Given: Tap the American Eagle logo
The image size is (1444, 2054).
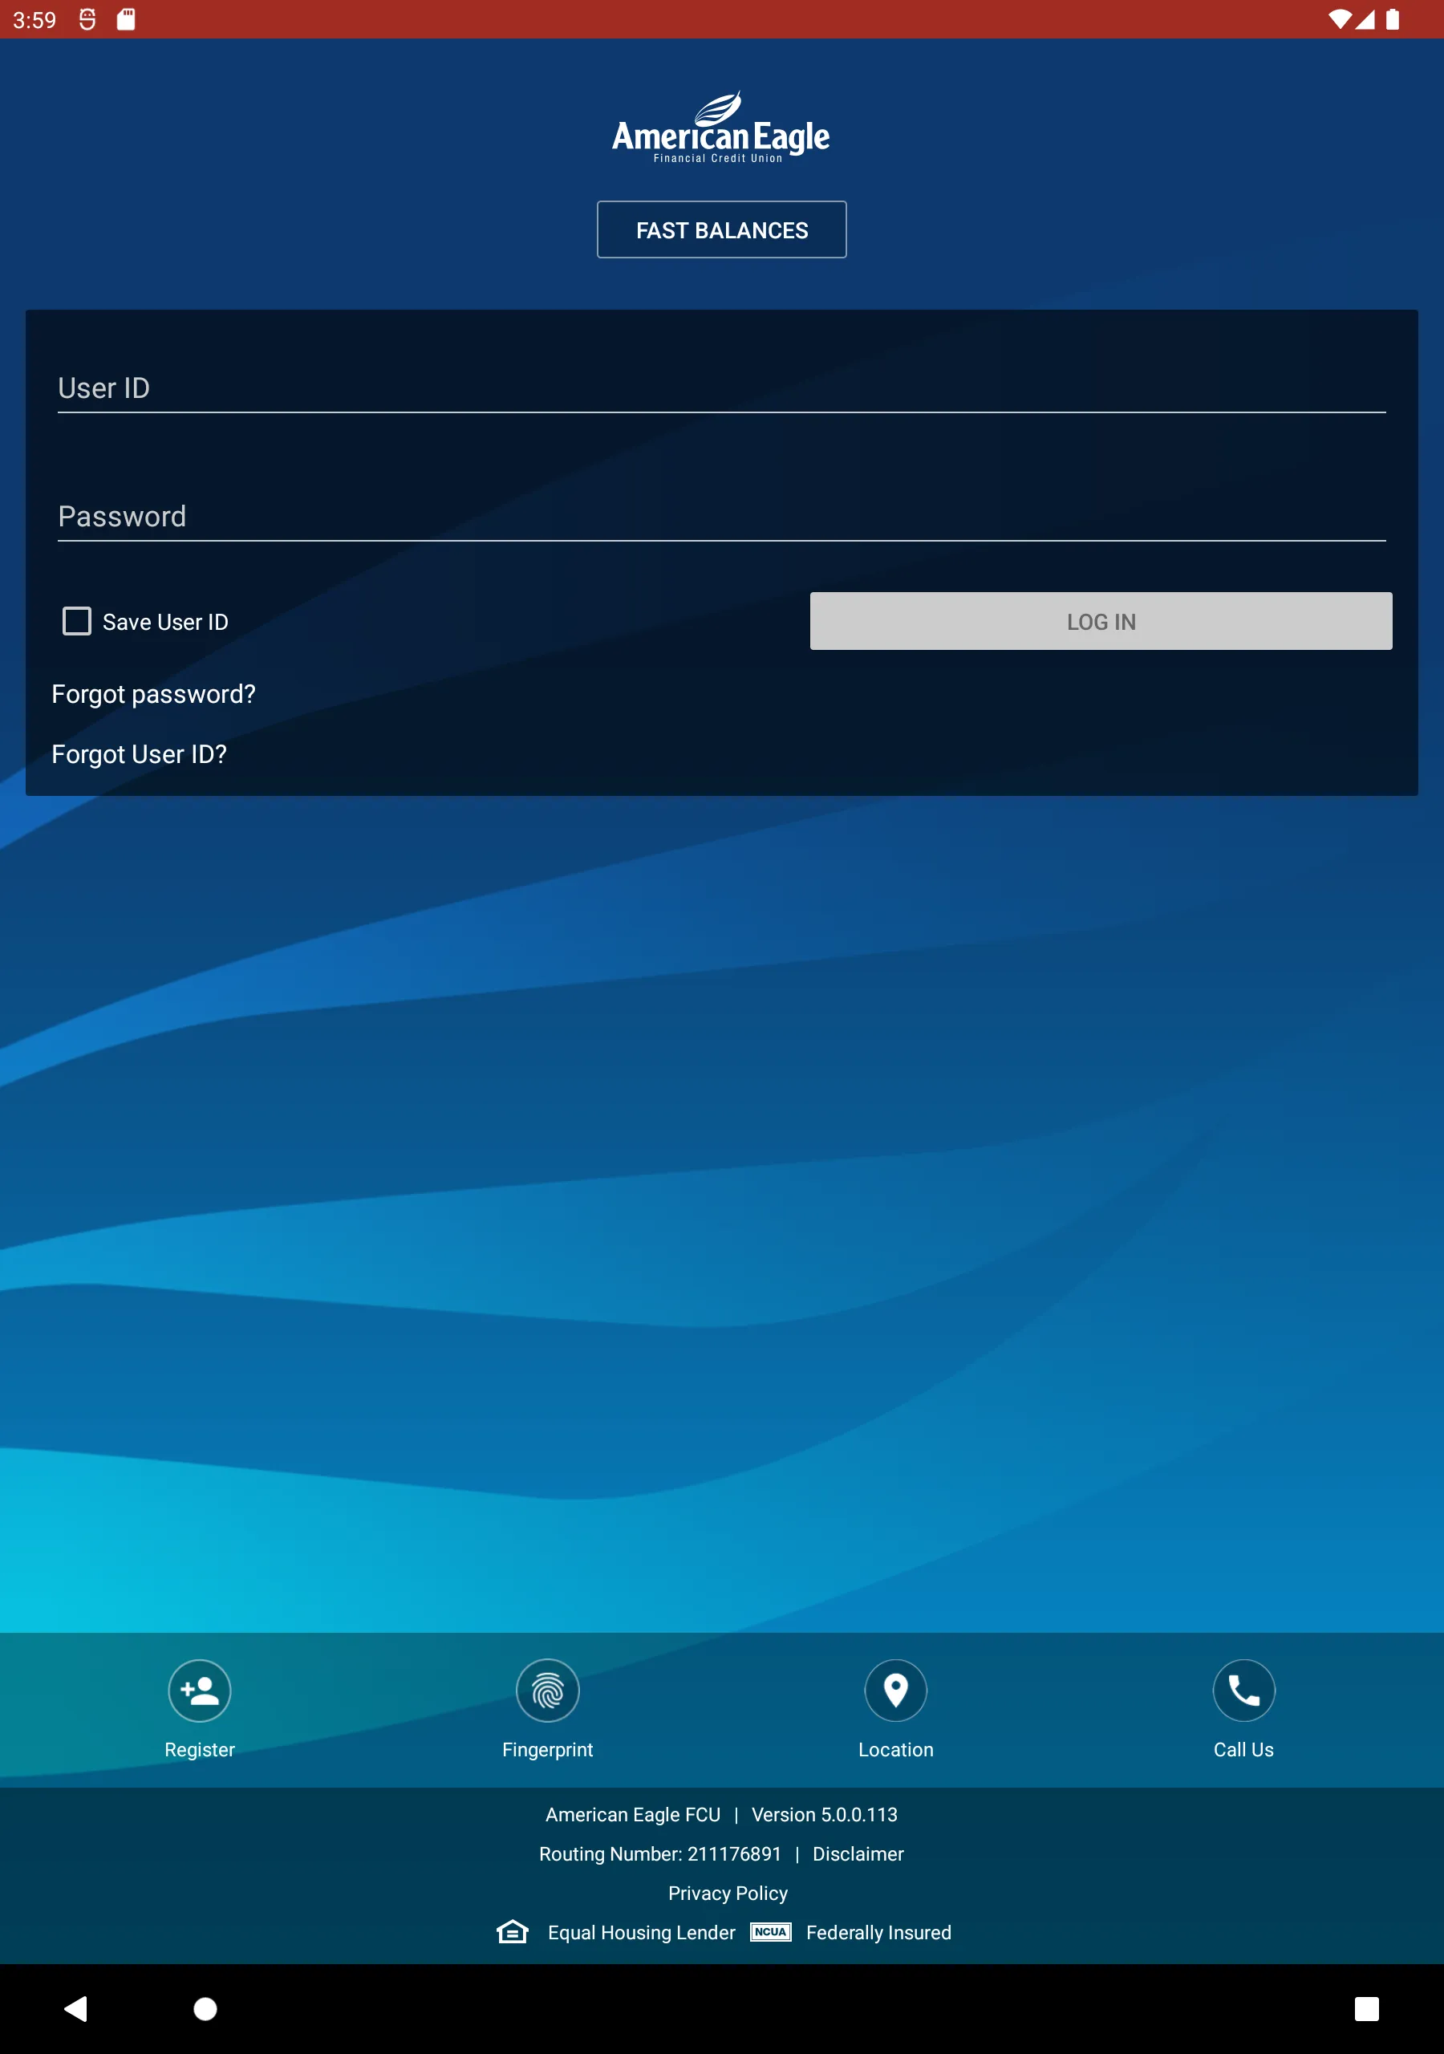Looking at the screenshot, I should 721,127.
